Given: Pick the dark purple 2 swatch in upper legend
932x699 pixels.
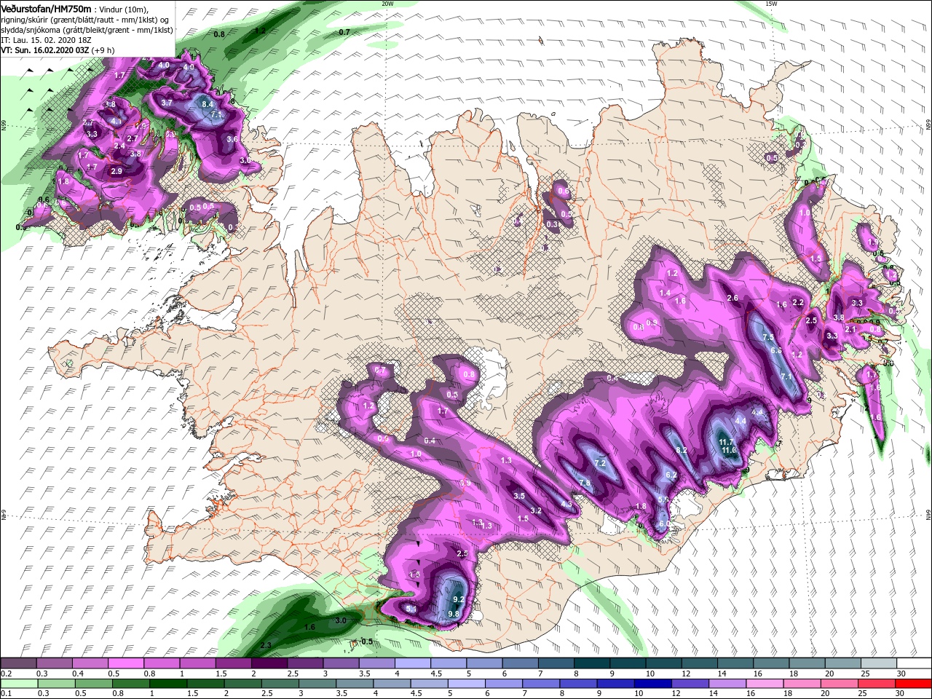Looking at the screenshot, I should click(x=269, y=663).
